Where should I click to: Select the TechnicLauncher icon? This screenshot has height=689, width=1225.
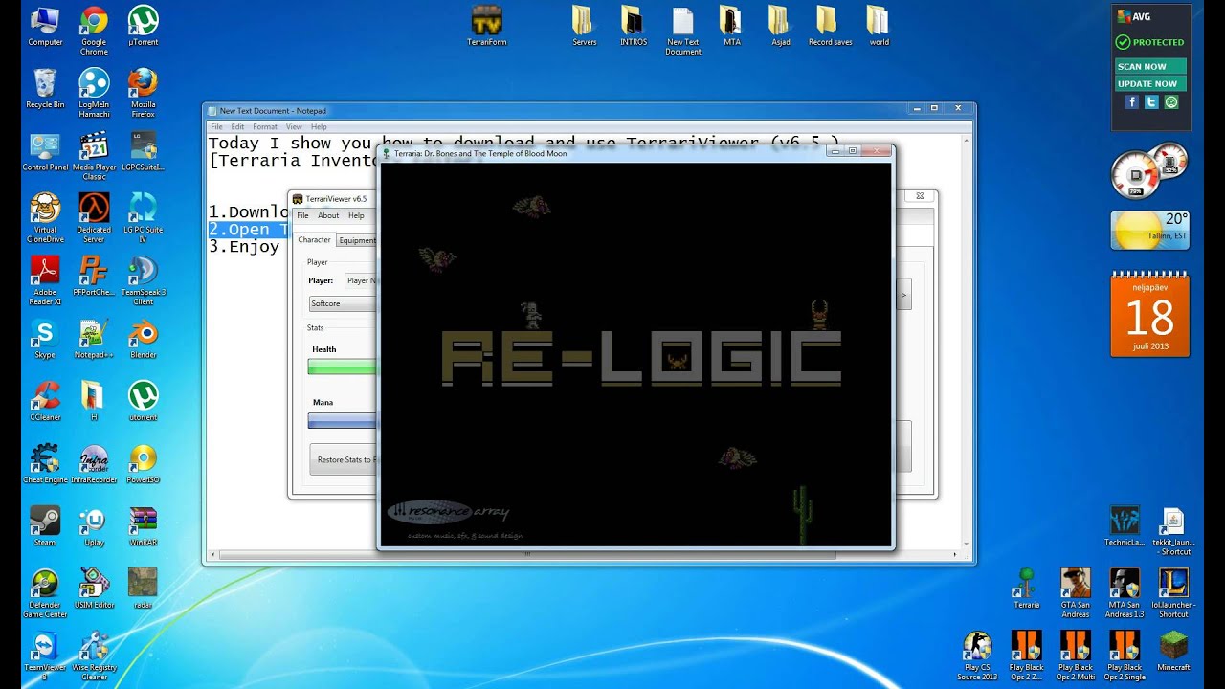[1125, 525]
